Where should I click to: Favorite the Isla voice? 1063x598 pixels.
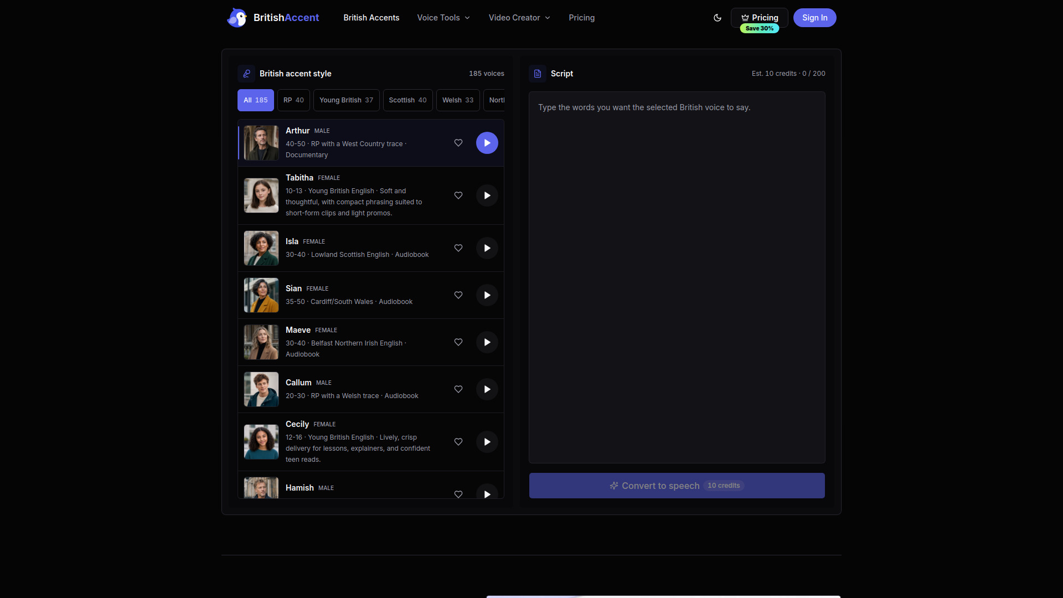458,248
